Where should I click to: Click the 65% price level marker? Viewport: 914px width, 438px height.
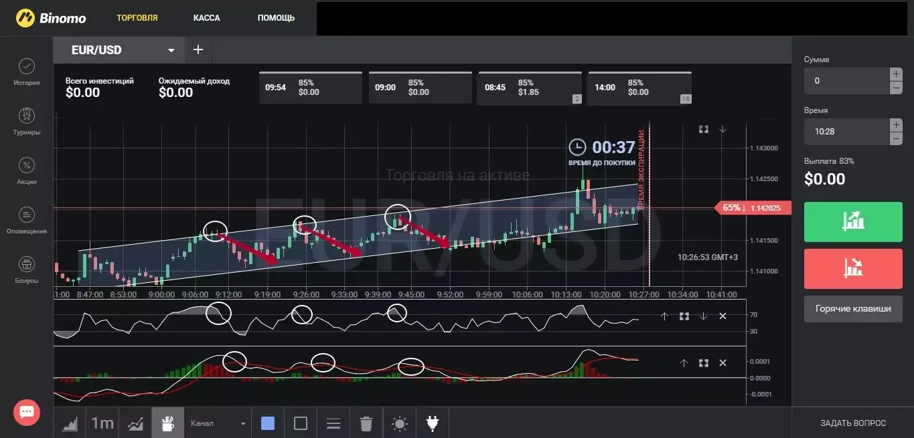pos(753,208)
